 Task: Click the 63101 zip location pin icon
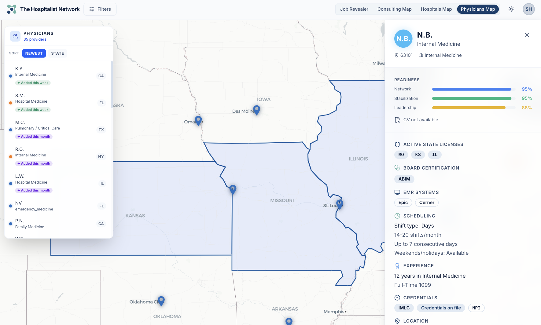pyautogui.click(x=396, y=55)
